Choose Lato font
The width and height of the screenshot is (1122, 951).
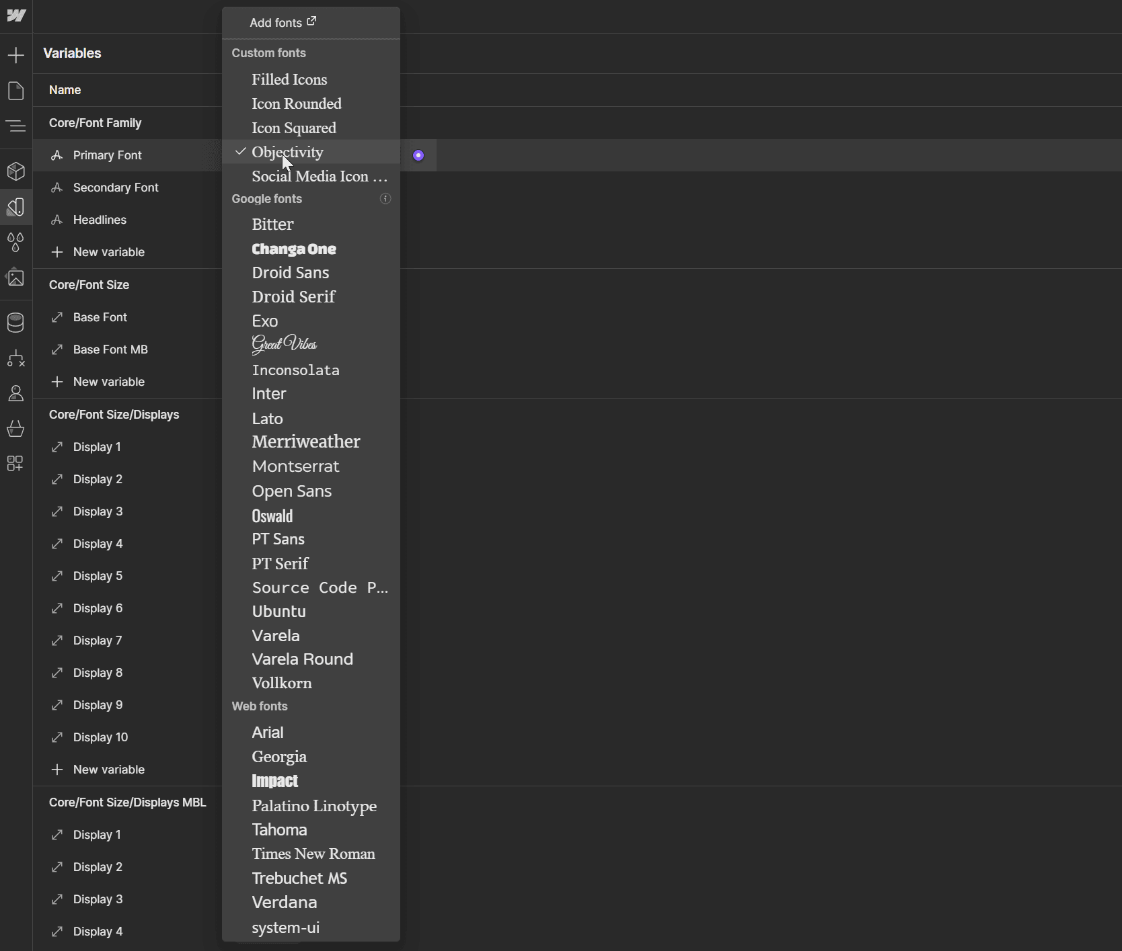click(x=311, y=418)
